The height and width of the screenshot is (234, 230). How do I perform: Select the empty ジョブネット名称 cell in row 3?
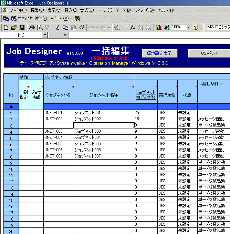pyautogui.click(x=104, y=125)
